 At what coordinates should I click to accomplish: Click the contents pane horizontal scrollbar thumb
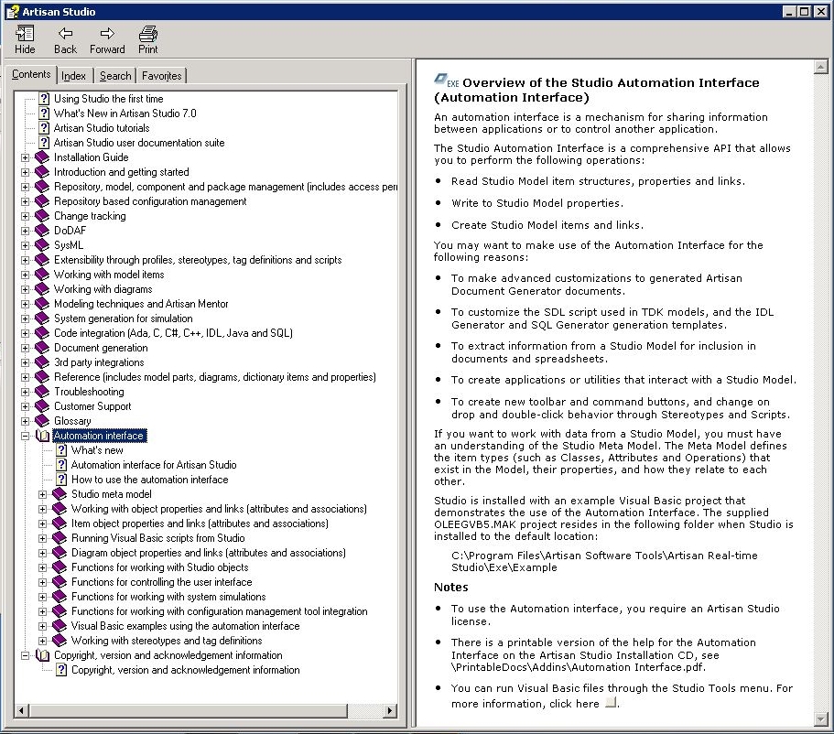click(x=189, y=710)
